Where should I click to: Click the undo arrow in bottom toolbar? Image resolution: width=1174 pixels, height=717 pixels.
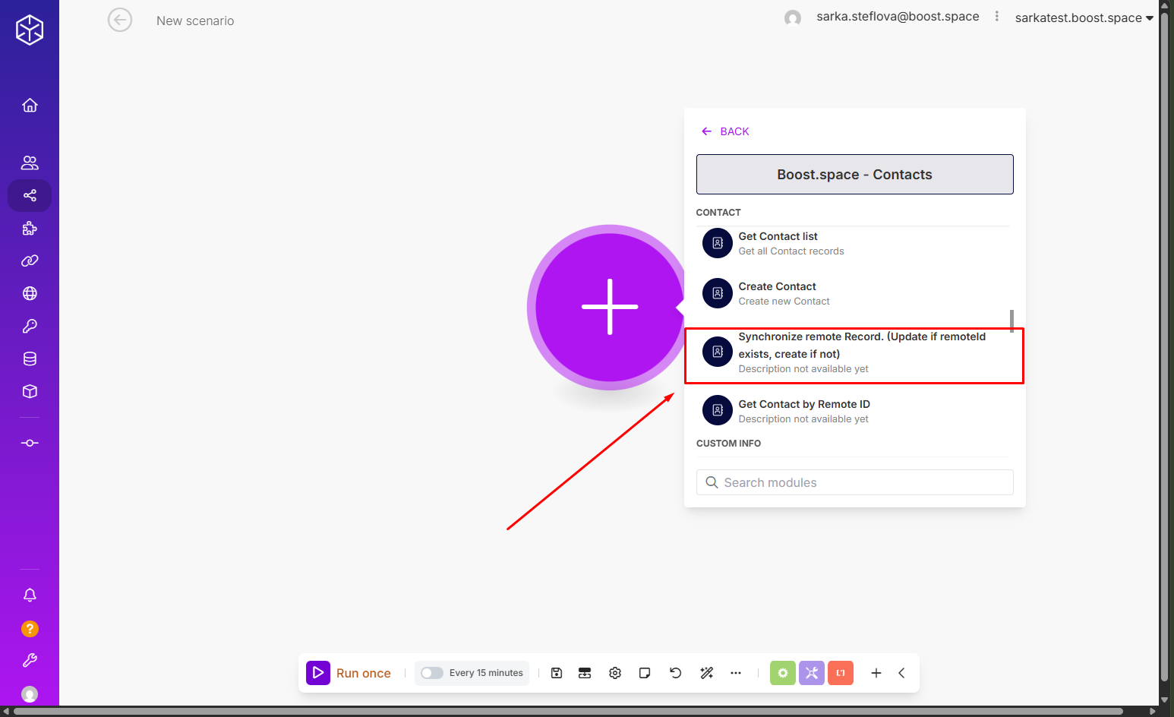(x=675, y=673)
